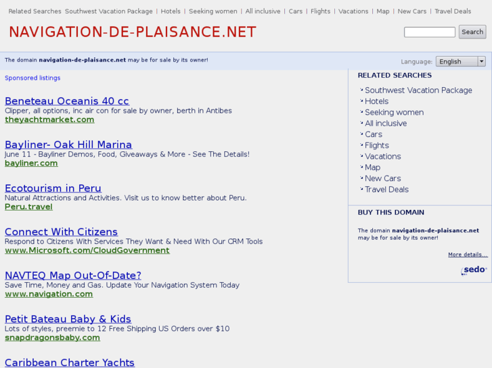Open the Connect With Citizens listing

[61, 232]
